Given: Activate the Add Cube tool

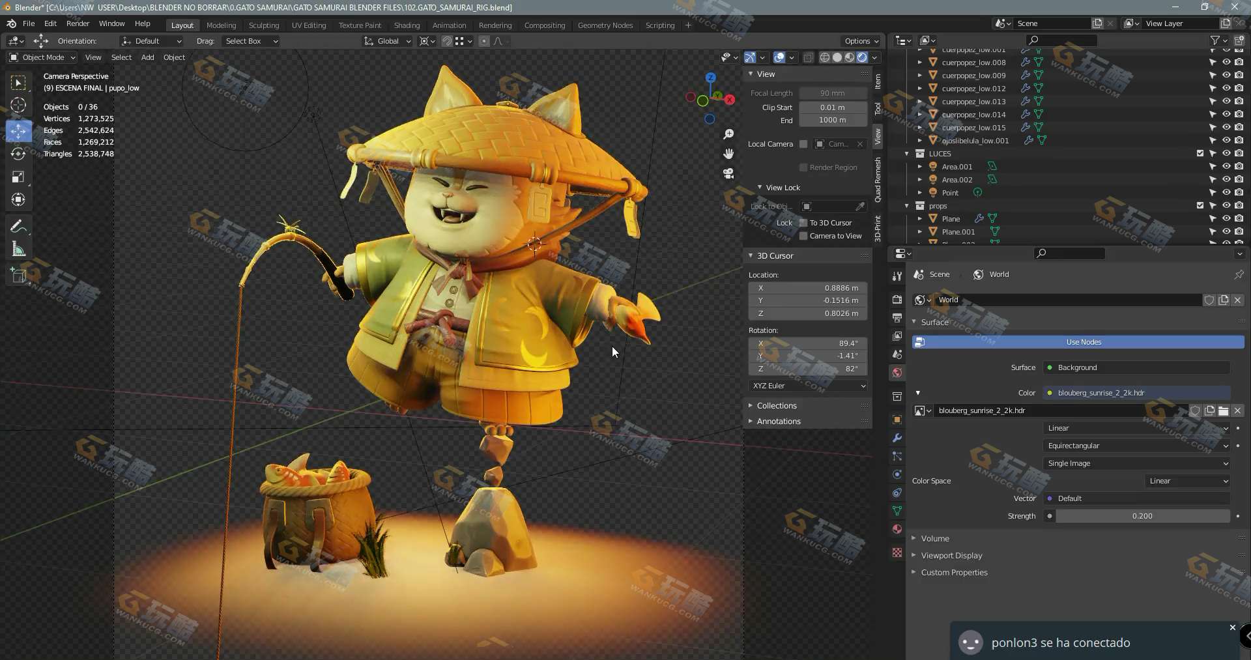Looking at the screenshot, I should click(x=19, y=276).
